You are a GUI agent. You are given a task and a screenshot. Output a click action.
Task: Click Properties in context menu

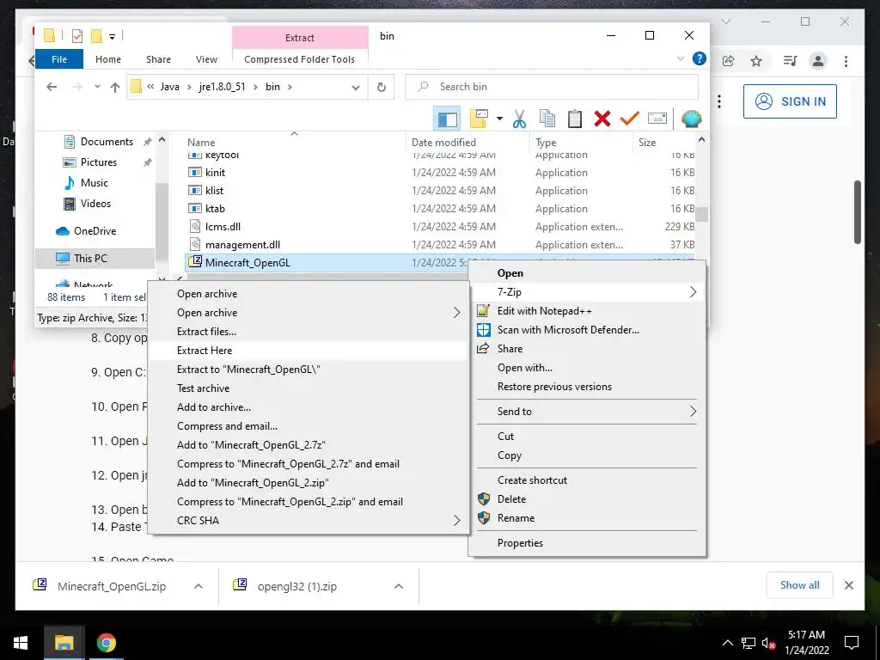click(587, 543)
